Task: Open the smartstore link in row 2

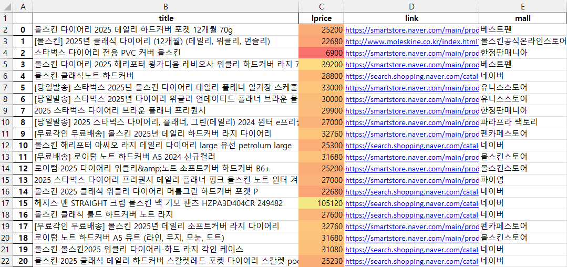Action: click(412, 29)
